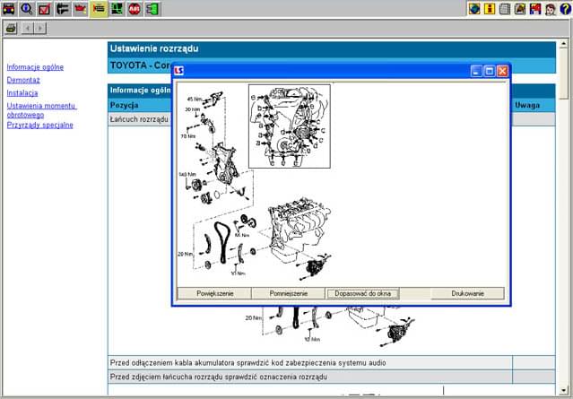Viewport: 573px width, 399px height.
Task: Go forward with the right arrow button
Action: [x=39, y=28]
